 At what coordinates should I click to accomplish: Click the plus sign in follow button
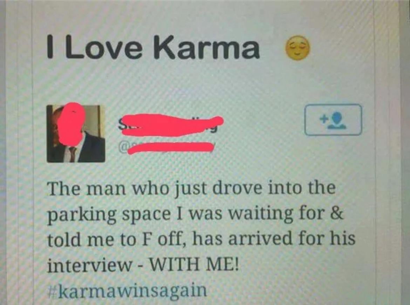pyautogui.click(x=324, y=119)
